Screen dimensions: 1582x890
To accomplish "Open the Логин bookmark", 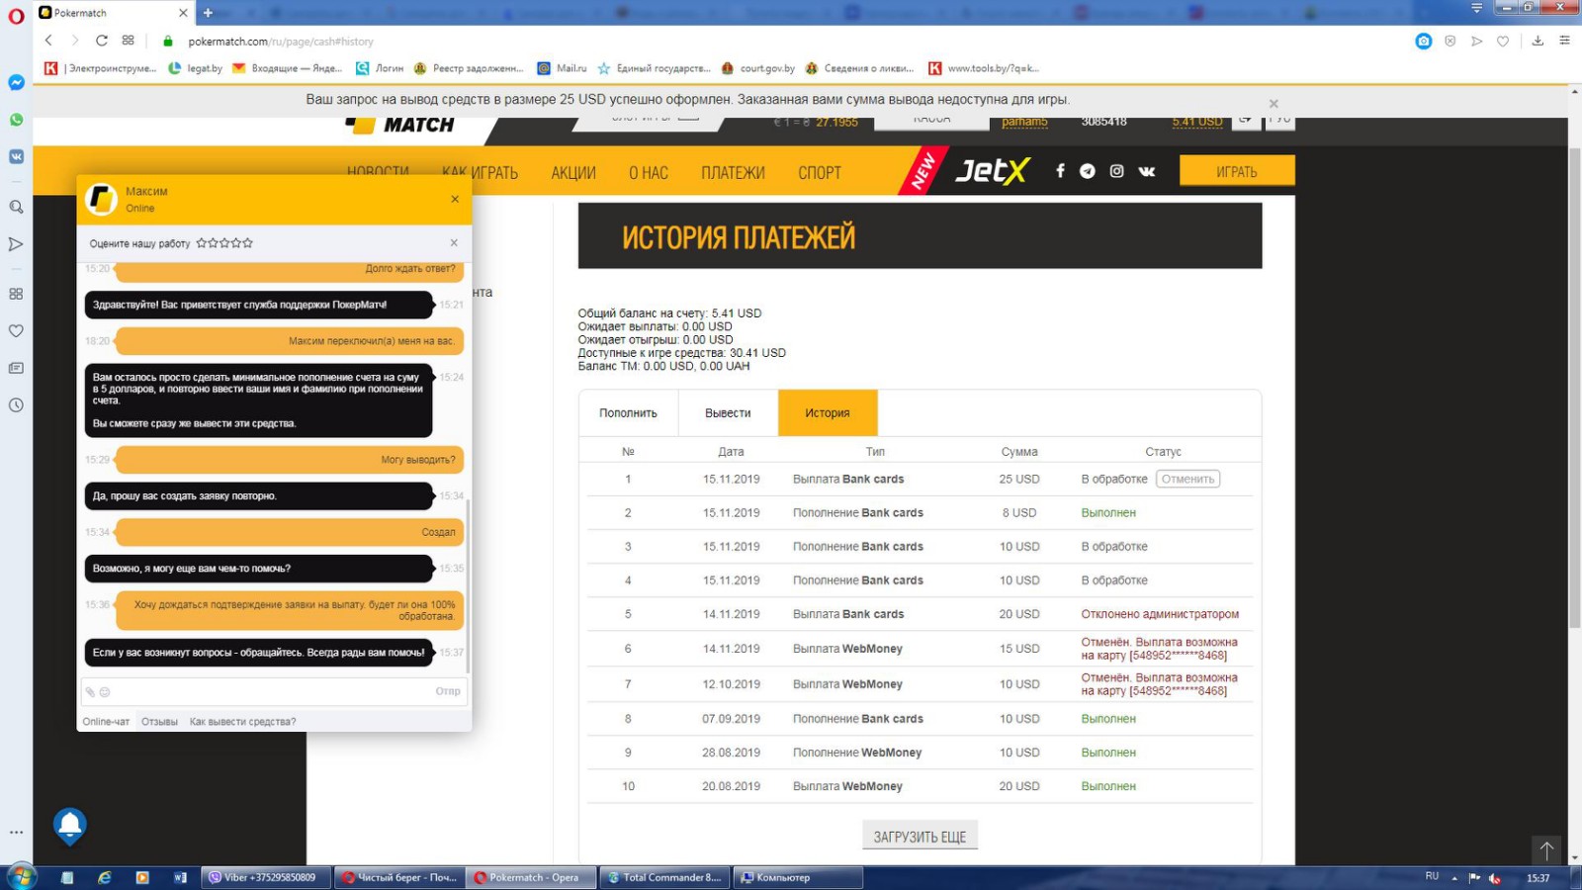I will (381, 68).
